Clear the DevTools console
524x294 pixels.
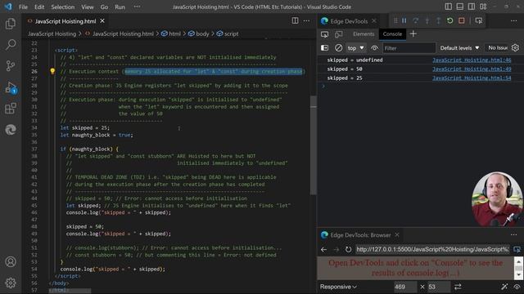pos(338,47)
